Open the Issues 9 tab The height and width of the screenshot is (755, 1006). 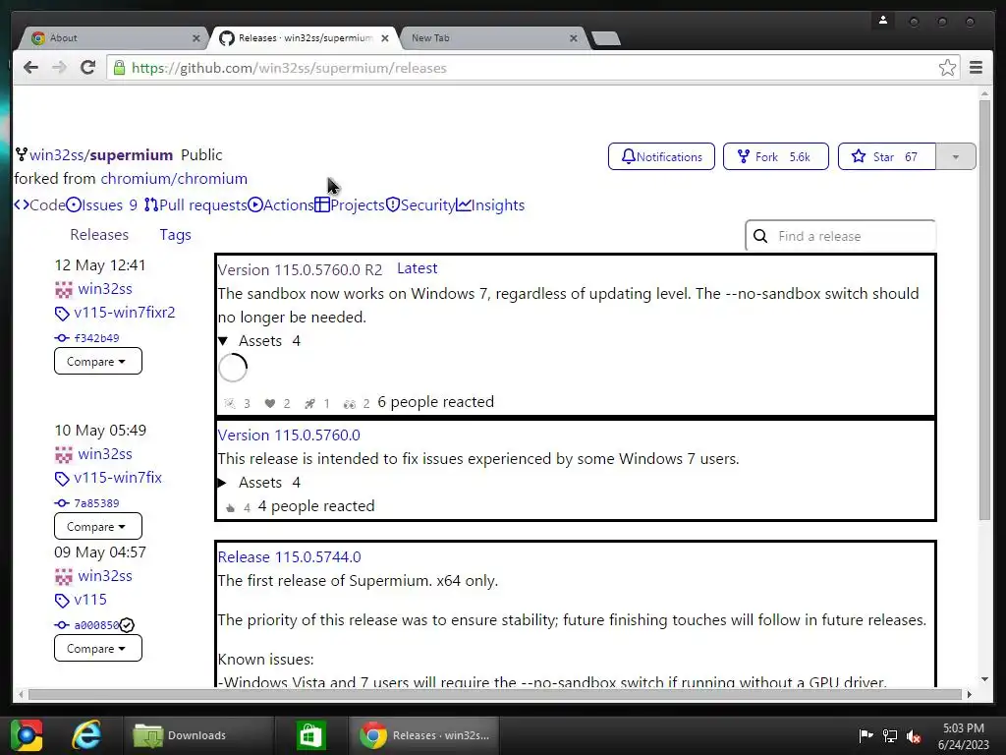[x=101, y=204]
